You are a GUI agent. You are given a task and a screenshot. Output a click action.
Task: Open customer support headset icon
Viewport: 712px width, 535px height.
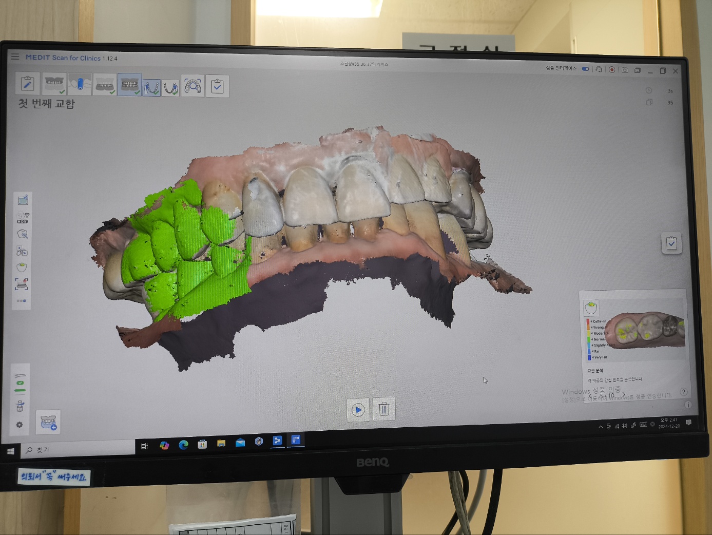point(599,69)
